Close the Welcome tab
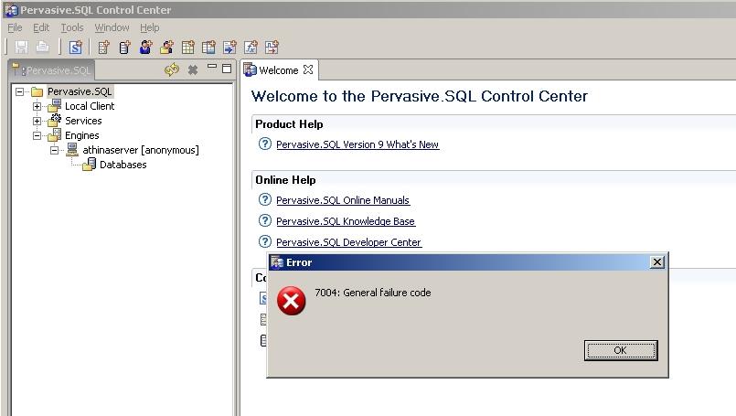This screenshot has width=736, height=416. point(308,69)
